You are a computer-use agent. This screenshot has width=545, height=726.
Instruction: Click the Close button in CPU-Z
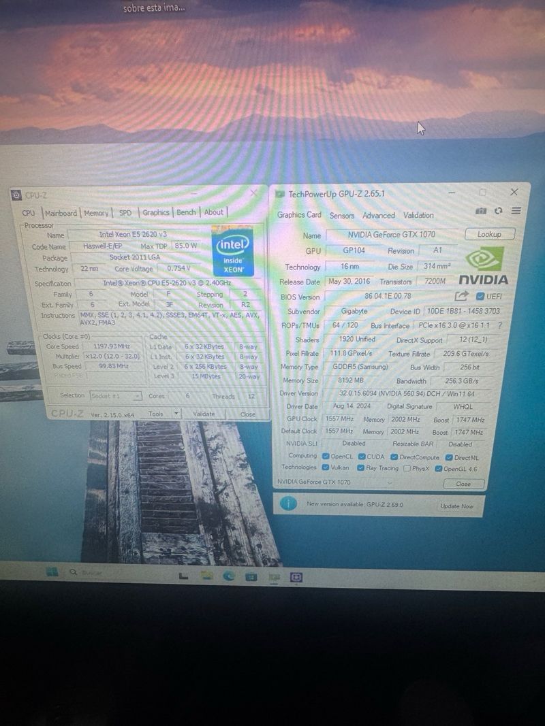(247, 414)
